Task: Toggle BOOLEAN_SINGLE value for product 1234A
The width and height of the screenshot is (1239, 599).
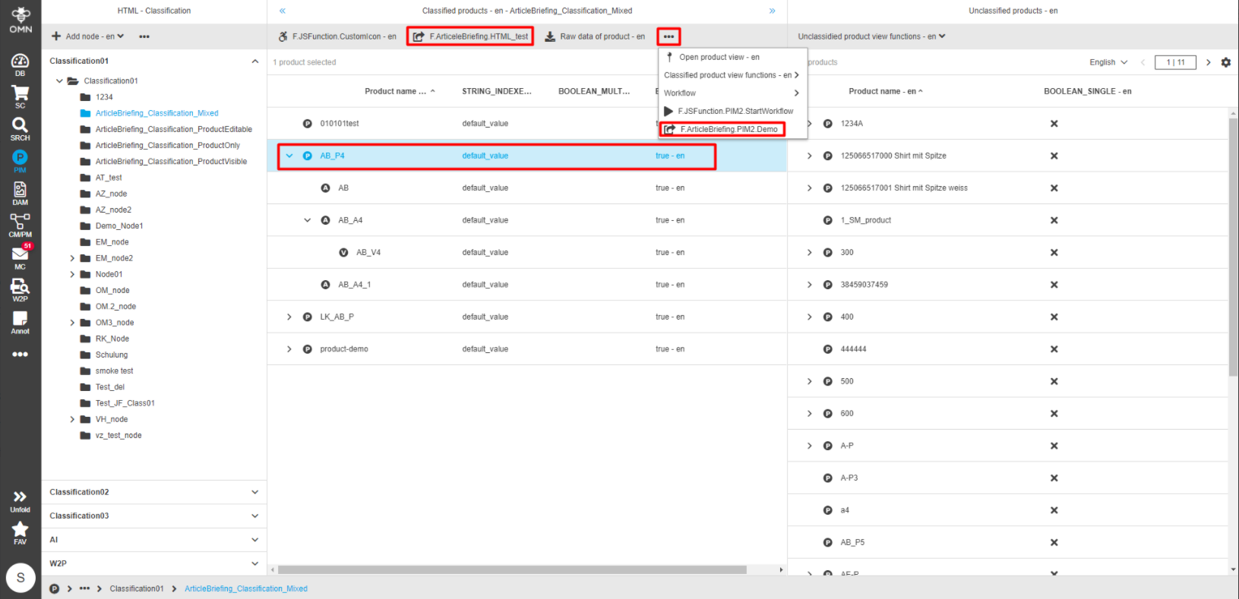Action: coord(1054,124)
